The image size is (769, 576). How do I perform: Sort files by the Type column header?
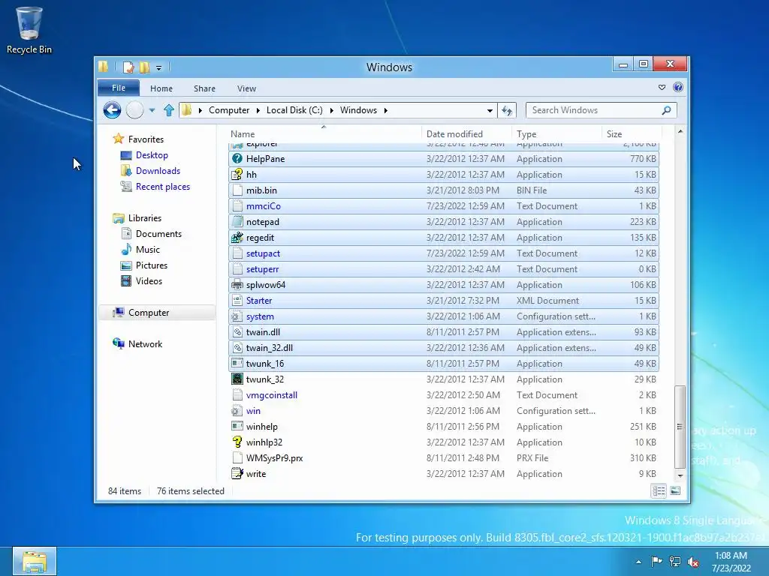(x=556, y=133)
